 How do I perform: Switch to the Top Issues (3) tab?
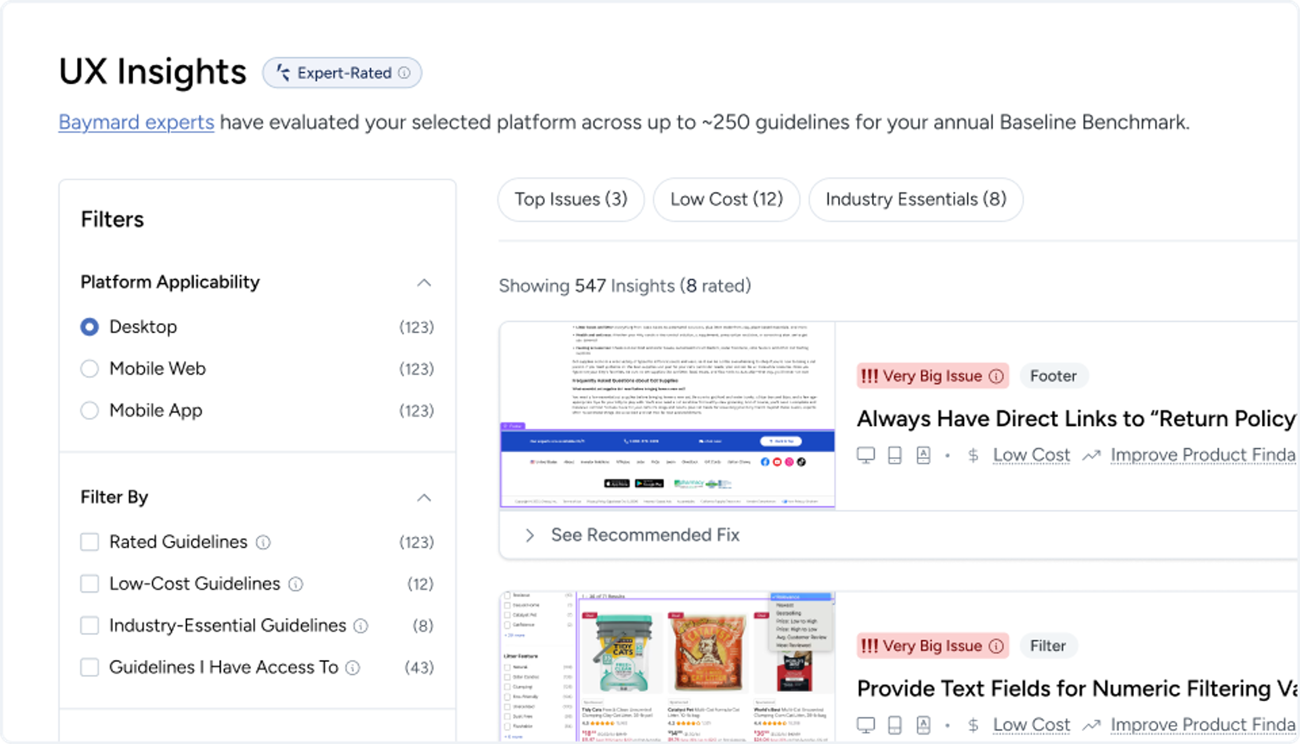(571, 200)
